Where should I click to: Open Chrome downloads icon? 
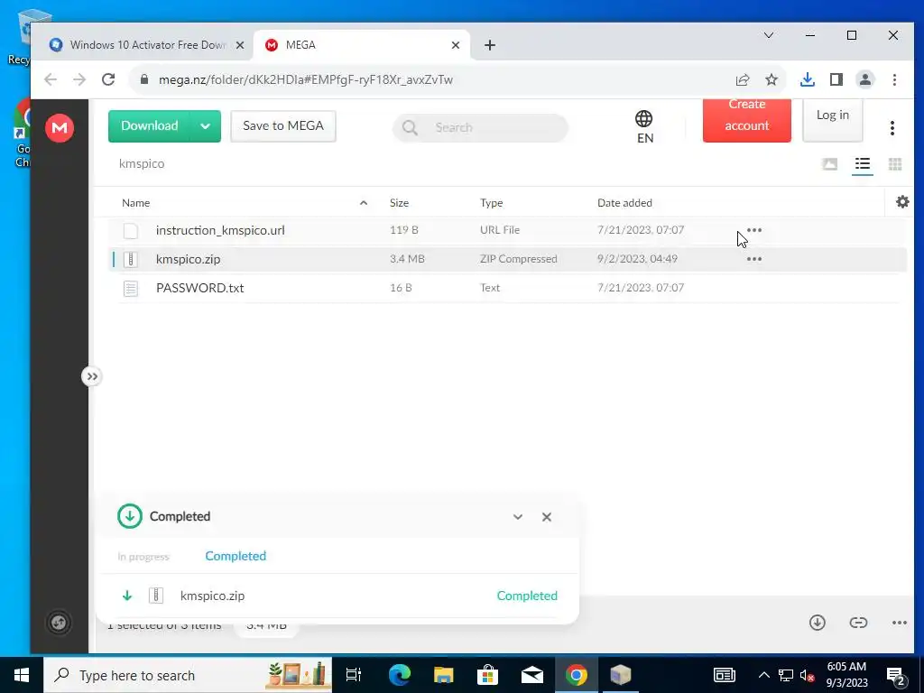pos(808,79)
